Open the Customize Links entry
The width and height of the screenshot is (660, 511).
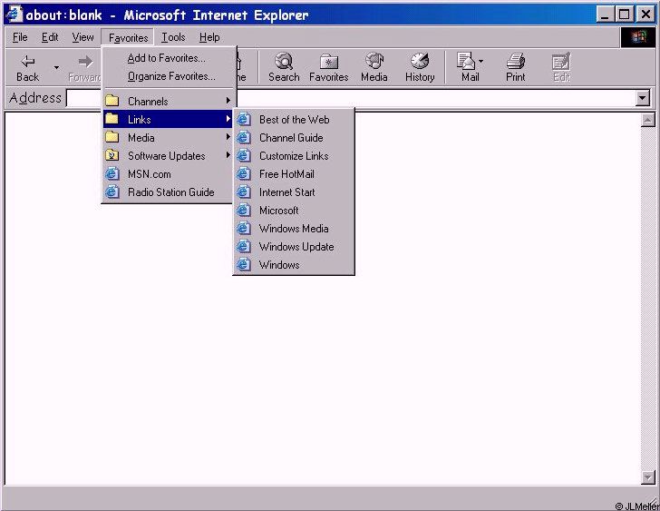coord(294,156)
